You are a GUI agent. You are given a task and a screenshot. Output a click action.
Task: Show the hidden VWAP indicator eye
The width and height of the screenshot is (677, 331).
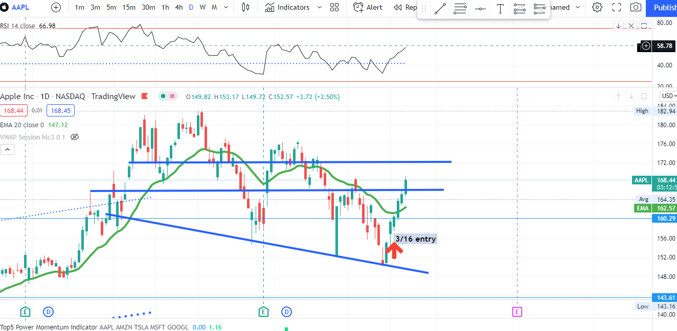pos(75,137)
